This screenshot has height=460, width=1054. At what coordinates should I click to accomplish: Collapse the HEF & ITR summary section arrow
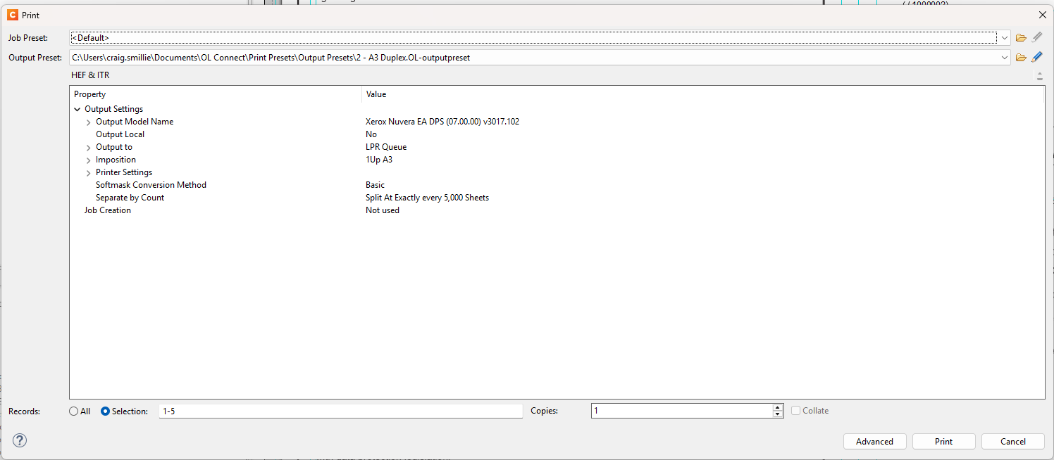tap(1039, 76)
